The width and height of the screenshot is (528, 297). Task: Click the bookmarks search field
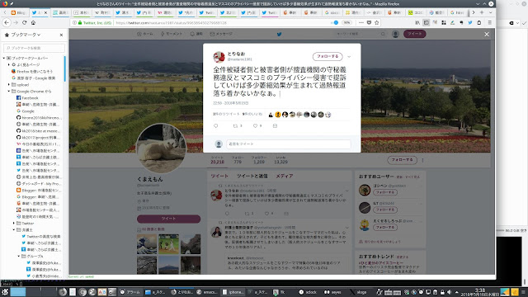click(34, 48)
